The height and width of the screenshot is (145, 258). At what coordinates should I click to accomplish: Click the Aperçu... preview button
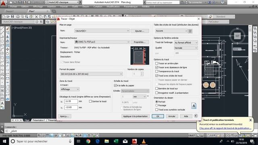tap(64, 116)
